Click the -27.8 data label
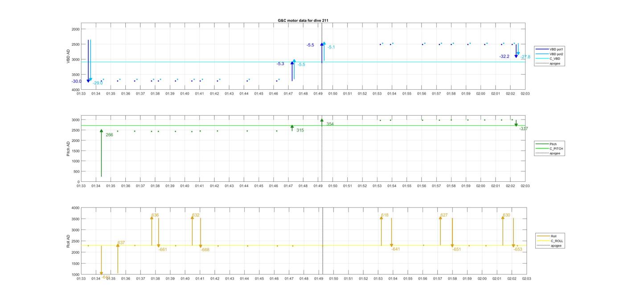The image size is (624, 308). (x=525, y=57)
